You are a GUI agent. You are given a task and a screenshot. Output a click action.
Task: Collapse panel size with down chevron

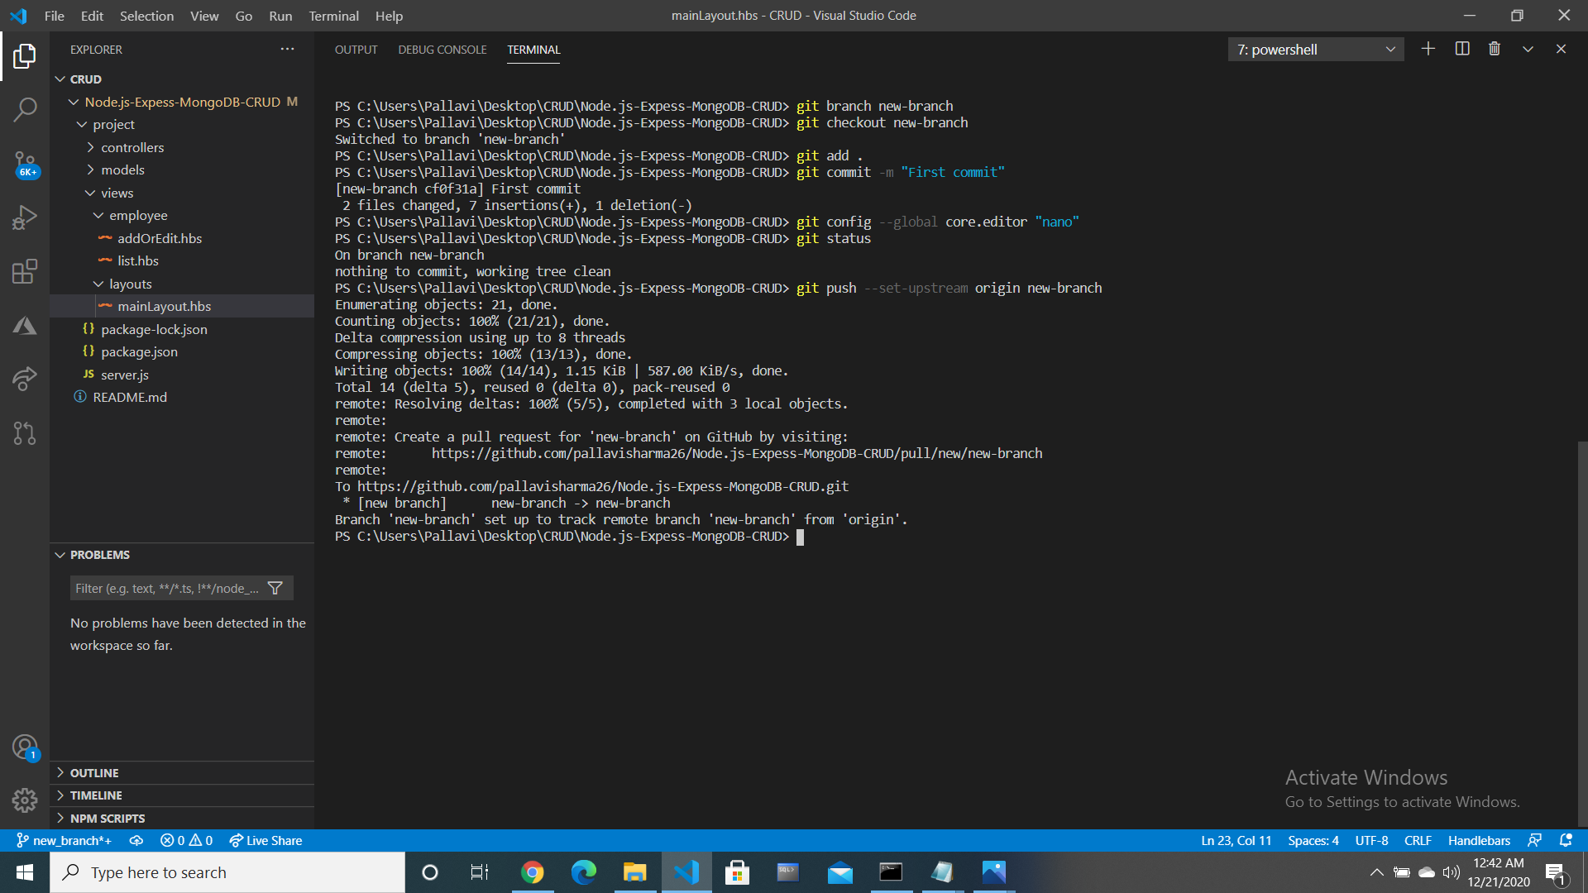pos(1528,49)
